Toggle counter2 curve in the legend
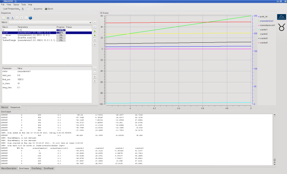Screen dimensions: 287x174 263,34
